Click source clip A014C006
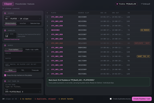Image resolution: width=154 pixels, height=103 pixels. [x=82, y=21]
